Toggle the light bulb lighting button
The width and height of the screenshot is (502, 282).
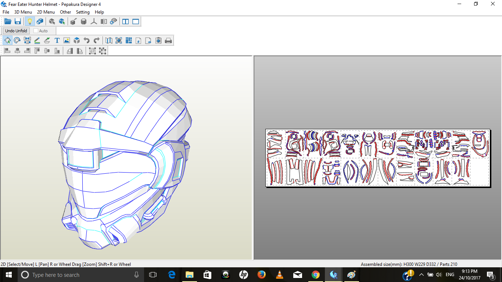coord(30,22)
